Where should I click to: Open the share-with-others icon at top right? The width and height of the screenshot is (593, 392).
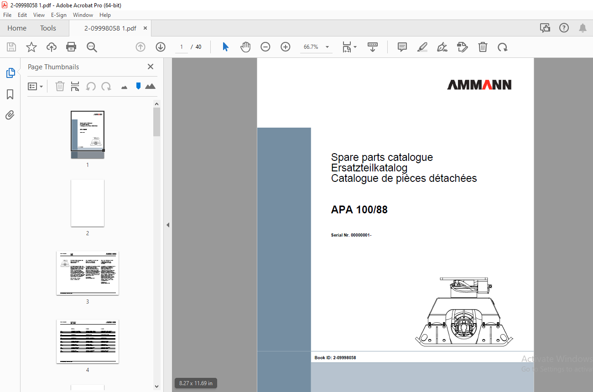545,28
